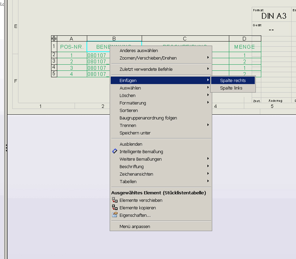Select row header 1 of the table
The height and width of the screenshot is (259, 296).
54,46
